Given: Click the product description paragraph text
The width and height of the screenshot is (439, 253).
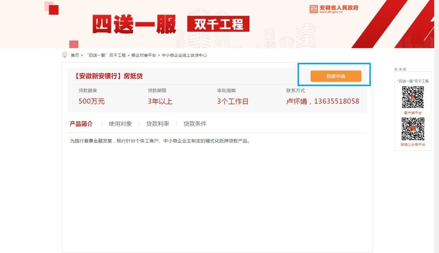Looking at the screenshot, I should pos(160,141).
